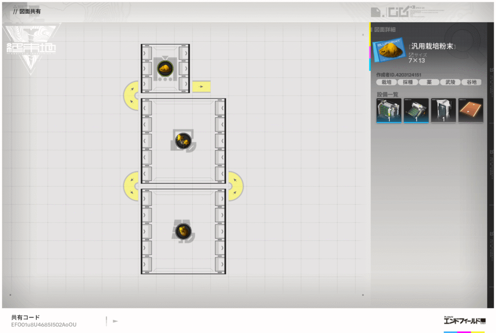
Task: Click the seed icon in bottom machine
Action: click(183, 231)
